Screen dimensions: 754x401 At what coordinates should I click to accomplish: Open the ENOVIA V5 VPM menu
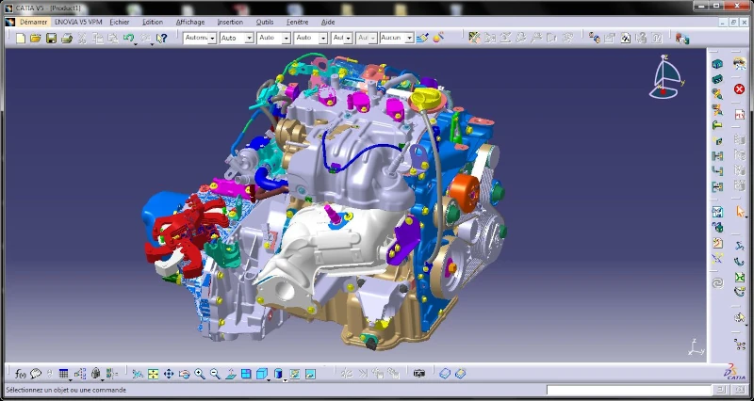78,21
